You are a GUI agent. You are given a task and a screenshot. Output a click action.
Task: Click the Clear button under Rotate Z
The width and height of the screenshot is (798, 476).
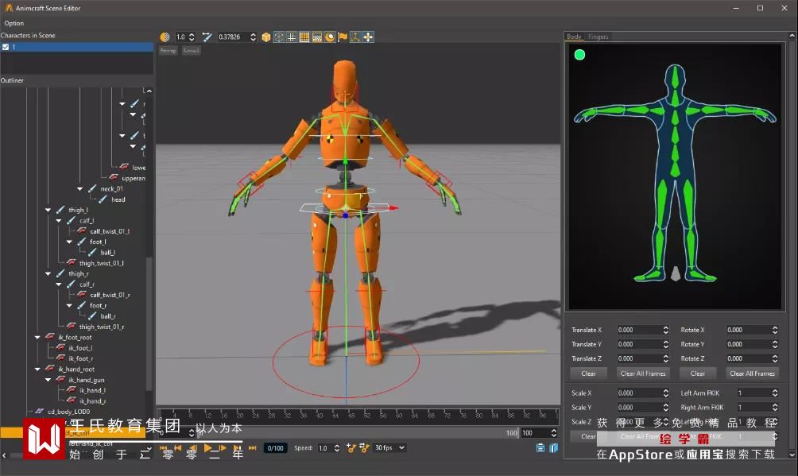pyautogui.click(x=697, y=373)
